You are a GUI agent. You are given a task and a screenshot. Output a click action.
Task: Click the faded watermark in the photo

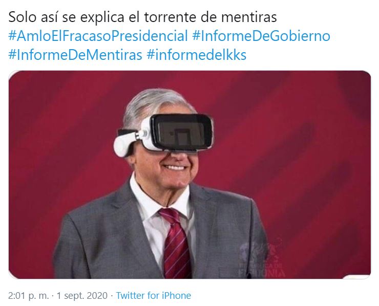coord(262,257)
